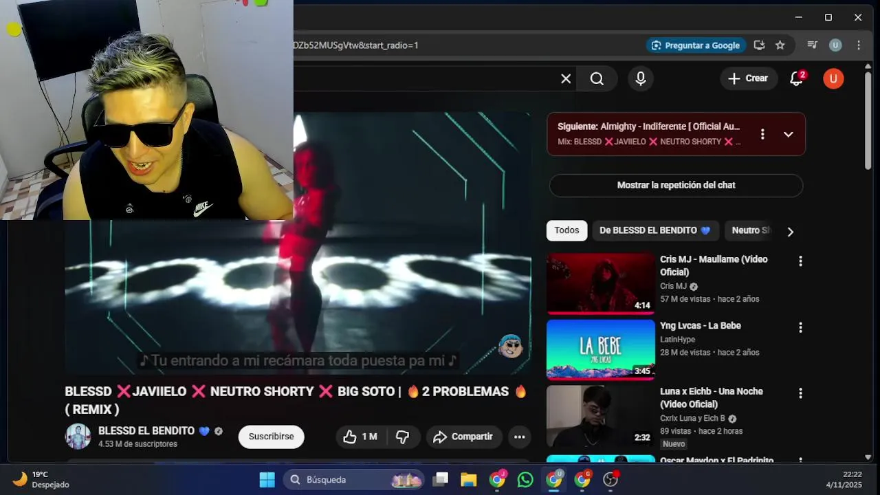This screenshot has width=880, height=495.
Task: Switch to Chrome window with J badge
Action: (497, 480)
